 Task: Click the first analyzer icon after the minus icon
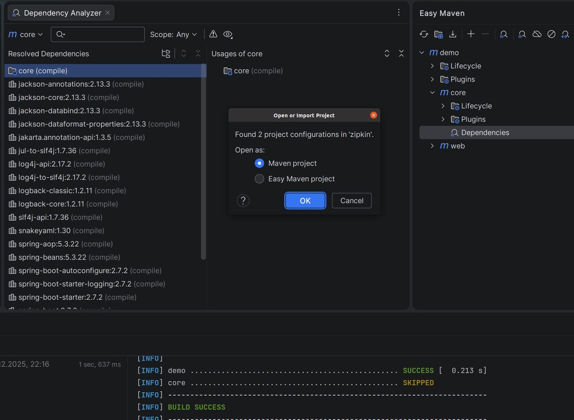pyautogui.click(x=504, y=34)
